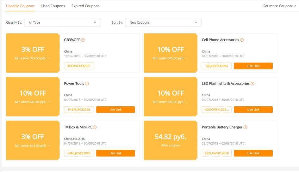Expand Min order details on LED Flashlights coupon
Viewport: 299px width, 172px height.
186,102
